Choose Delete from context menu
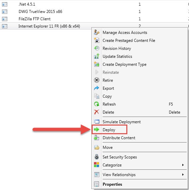189x190 pixels. coord(108,112)
